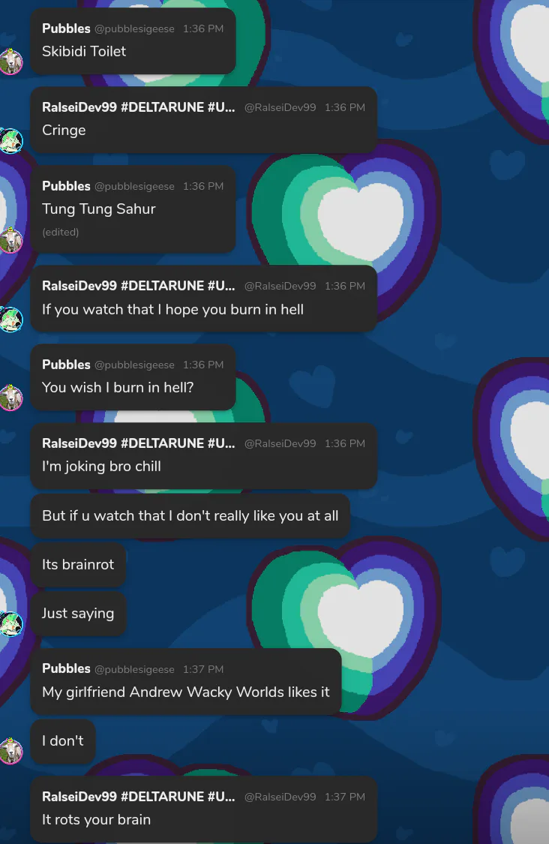This screenshot has height=844, width=549.
Task: Click 'It rots your brain' message bubble
Action: [x=203, y=809]
